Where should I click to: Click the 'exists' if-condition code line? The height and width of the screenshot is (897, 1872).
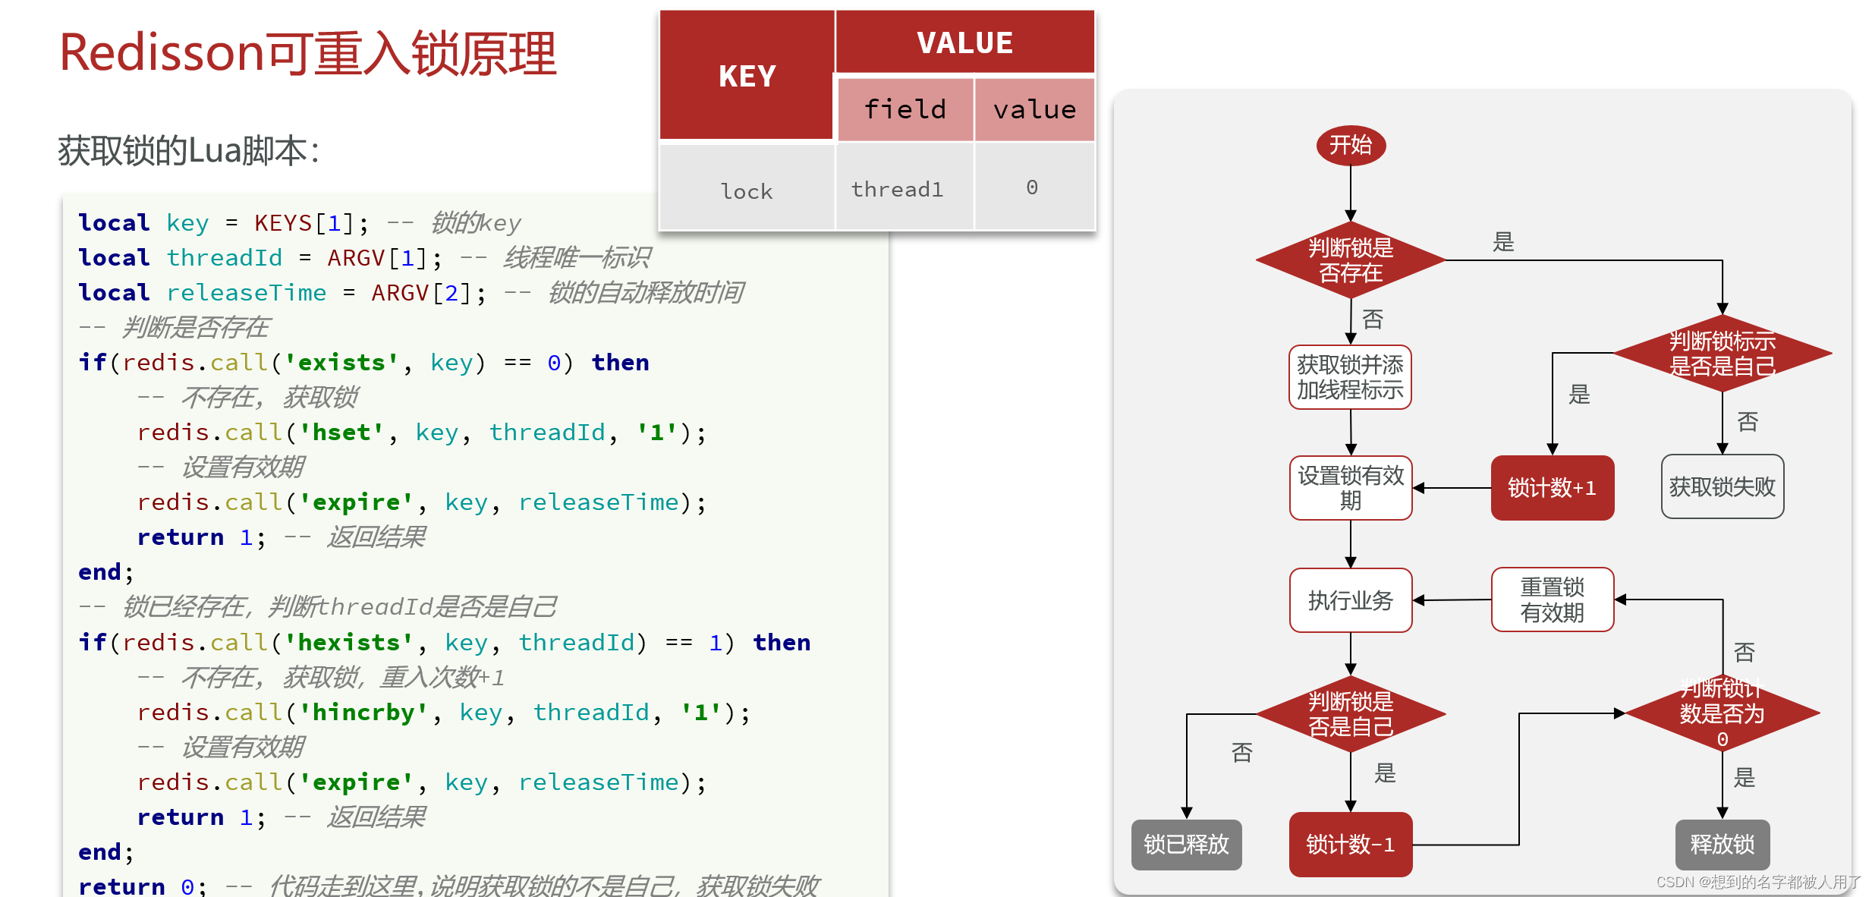[x=364, y=363]
